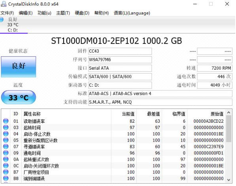The height and width of the screenshot is (186, 236).
Task: Open the 语言(L)(Language) menu
Action: click(x=132, y=13)
